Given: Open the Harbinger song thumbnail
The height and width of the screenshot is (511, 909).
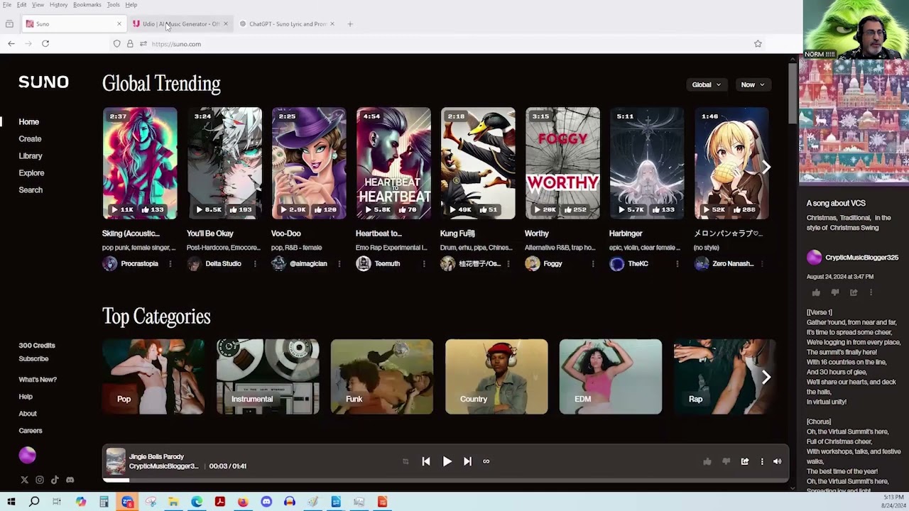Looking at the screenshot, I should coord(647,163).
